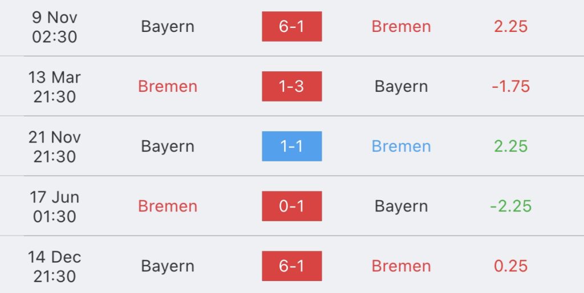Open the 6-1 score for 14 Dec match
The height and width of the screenshot is (293, 584).
point(291,266)
